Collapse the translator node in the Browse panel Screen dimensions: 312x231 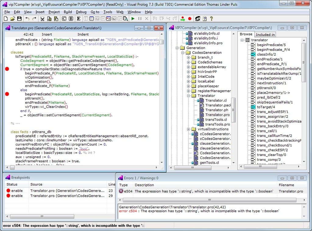(242, 40)
